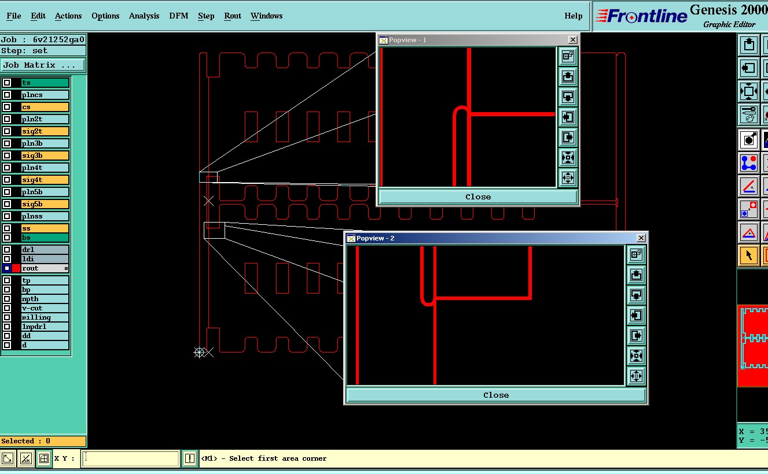Image resolution: width=768 pixels, height=474 pixels.
Task: Pan left icon in Popview - 1
Action: [x=568, y=117]
